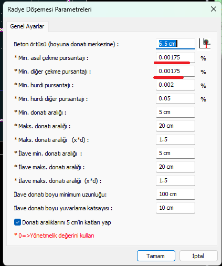Click the red '0=>Yönetmelik değerini kullan' note
Viewport: 222px width, 266px height.
(x=54, y=236)
